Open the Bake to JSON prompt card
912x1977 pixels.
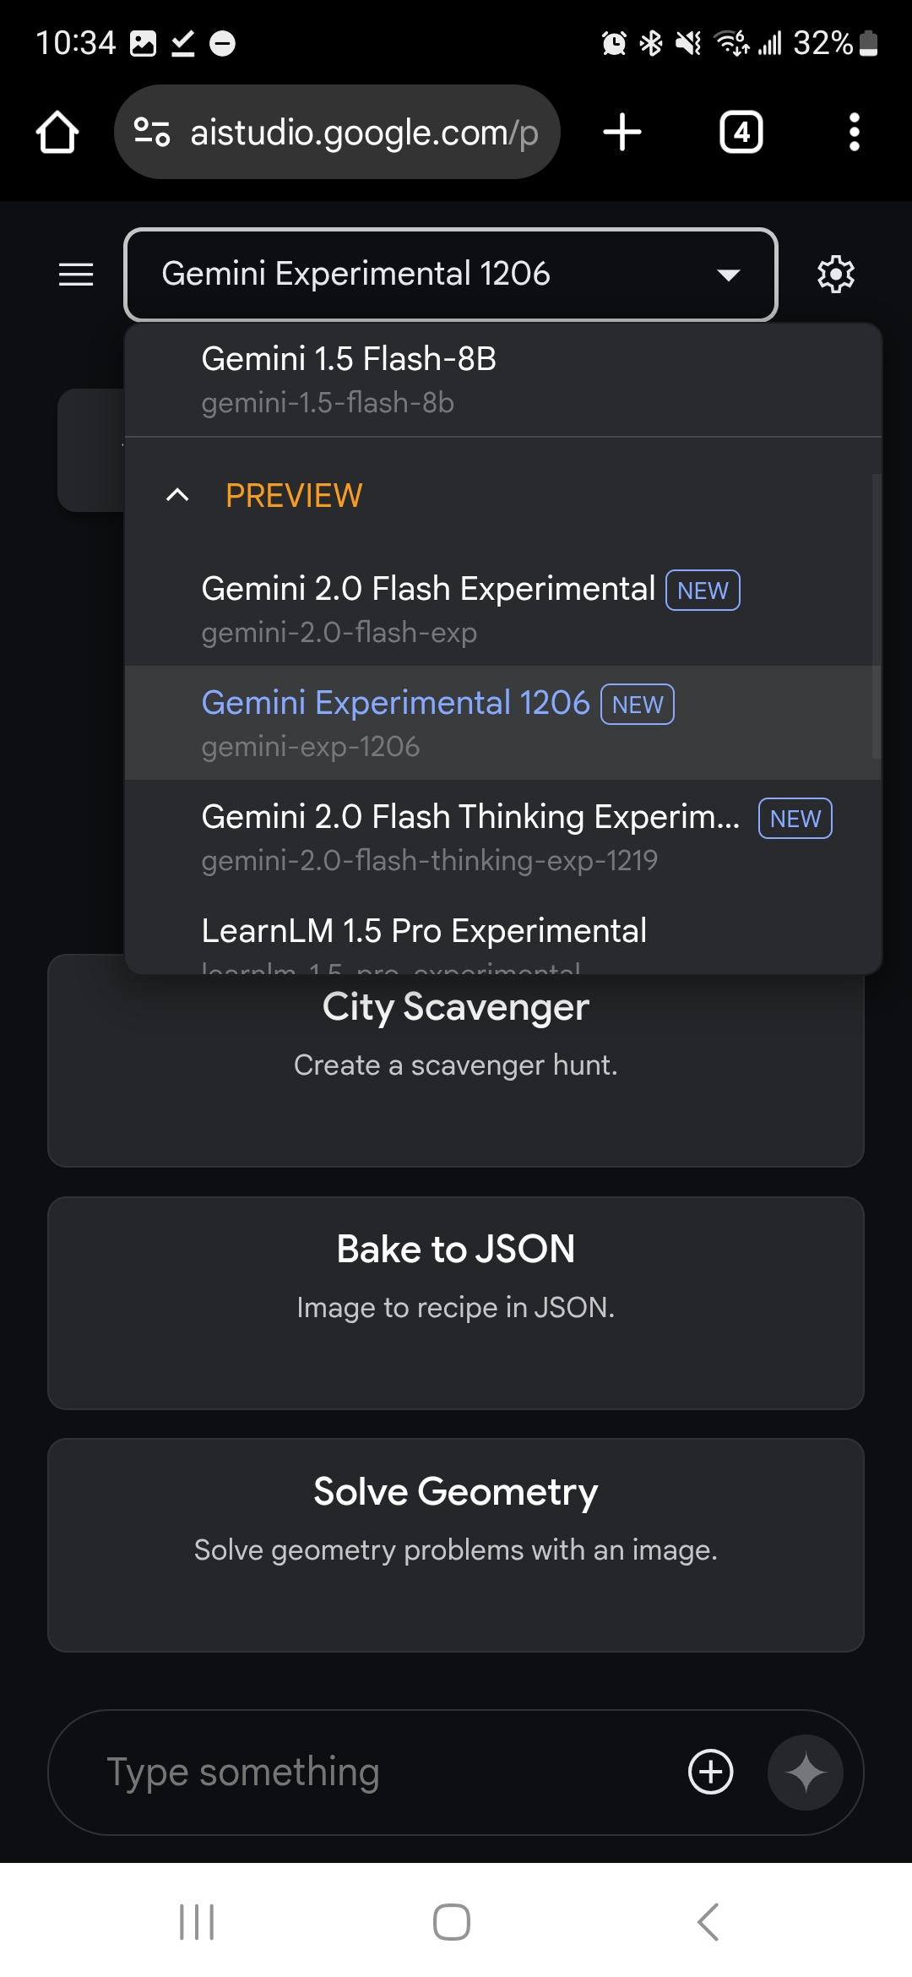coord(456,1303)
